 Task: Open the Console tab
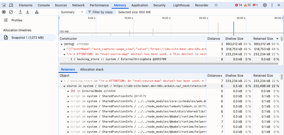pos(44,5)
